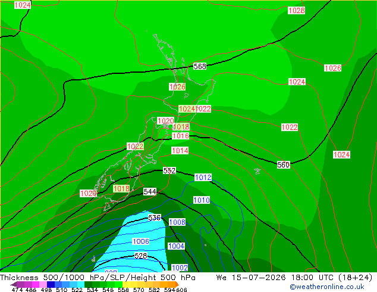Click the (18+24) forecast offset text
Viewport: 377px width, 292px height.
click(x=355, y=278)
